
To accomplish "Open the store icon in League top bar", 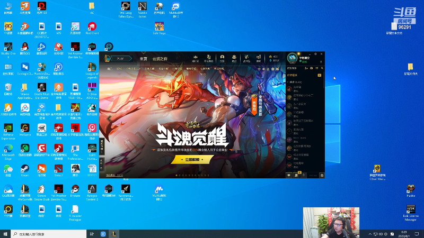I will (x=259, y=58).
